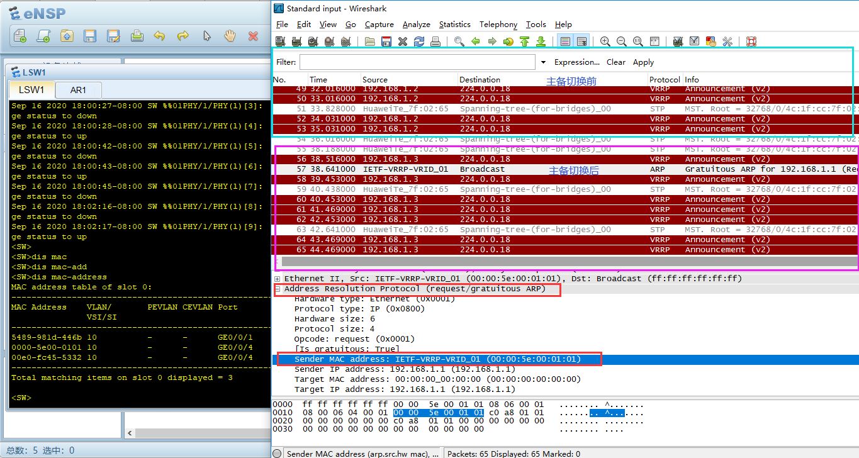Click the eNSP red delete icon

click(253, 36)
